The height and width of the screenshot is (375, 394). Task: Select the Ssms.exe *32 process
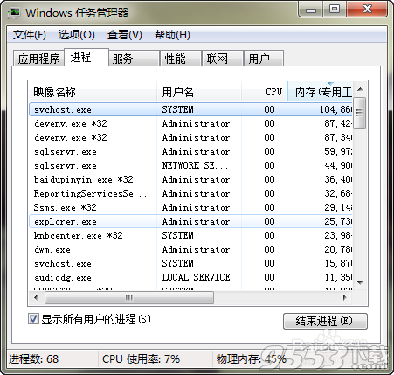(191, 207)
